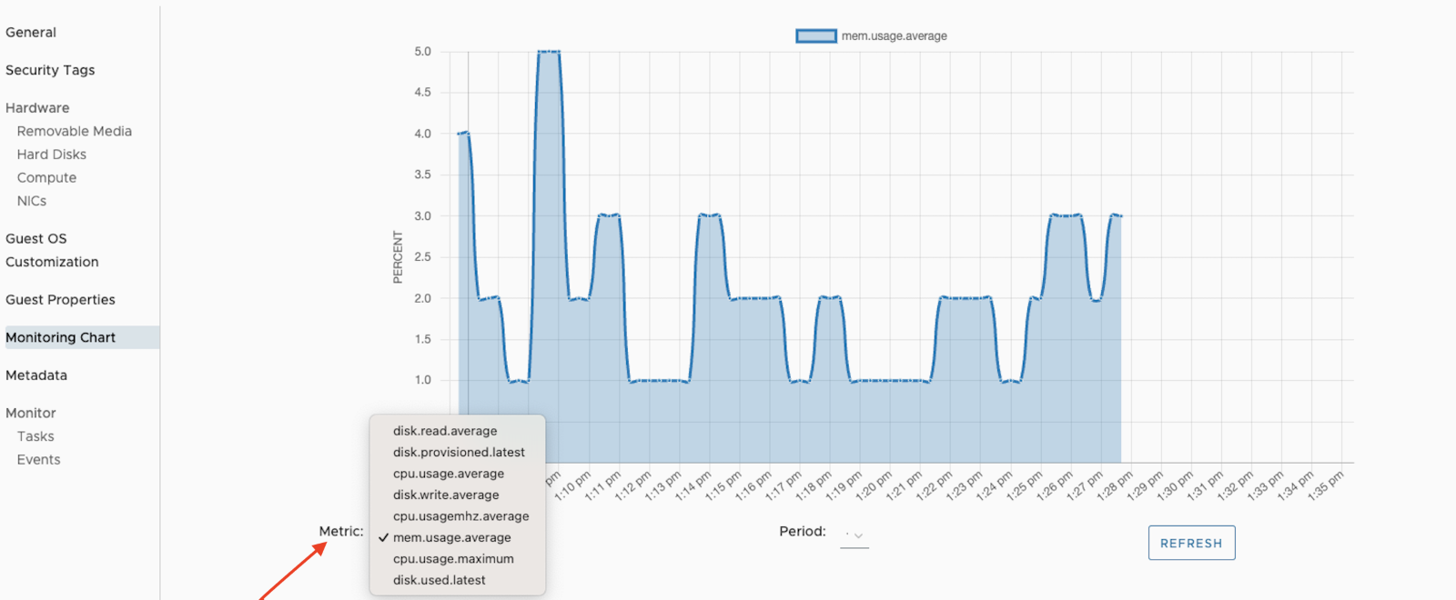Select Hardware in the sidebar
1456x600 pixels.
37,107
